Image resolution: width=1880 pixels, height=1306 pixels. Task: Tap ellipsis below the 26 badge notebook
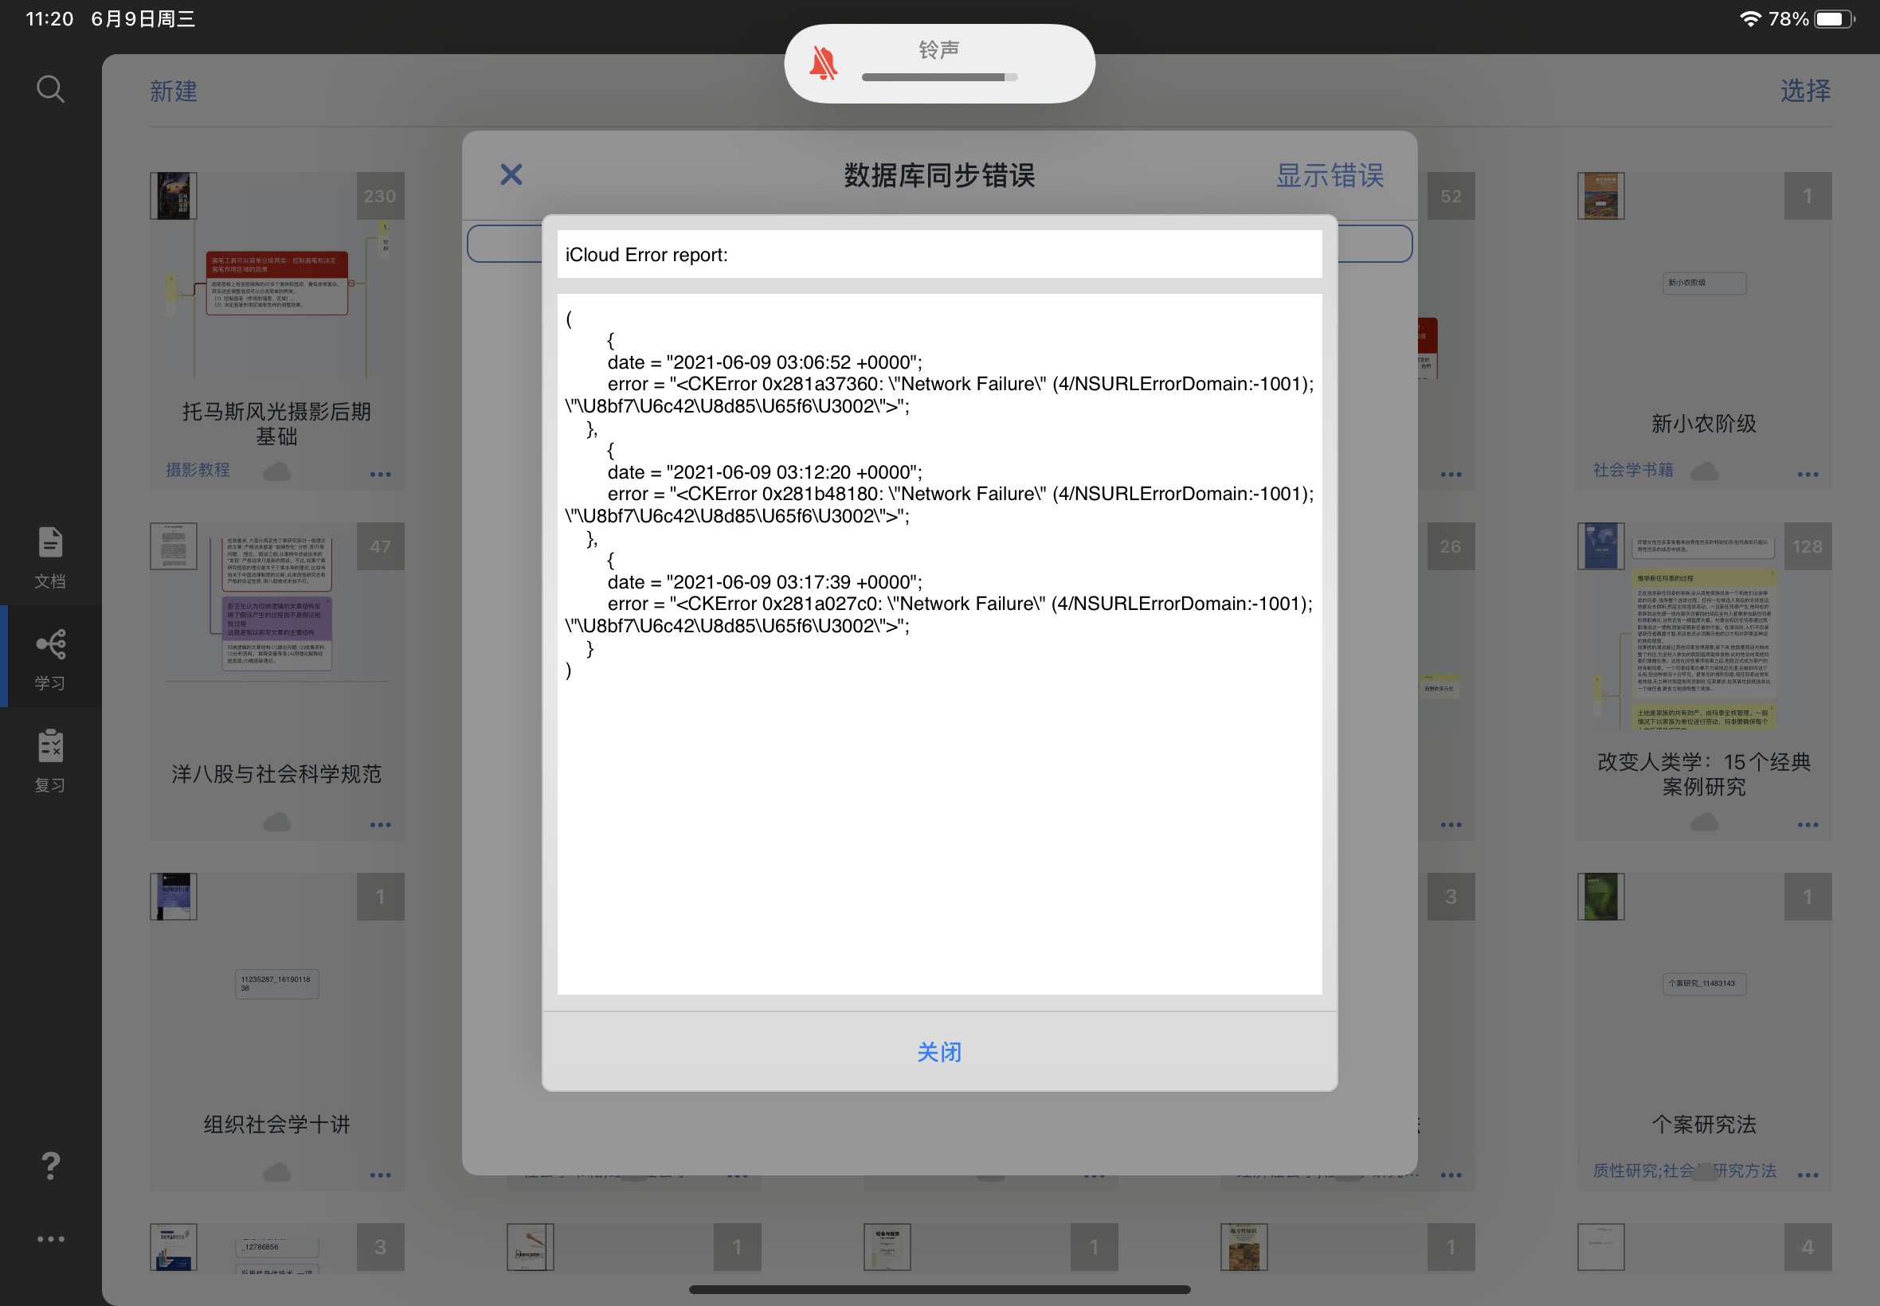(1451, 825)
